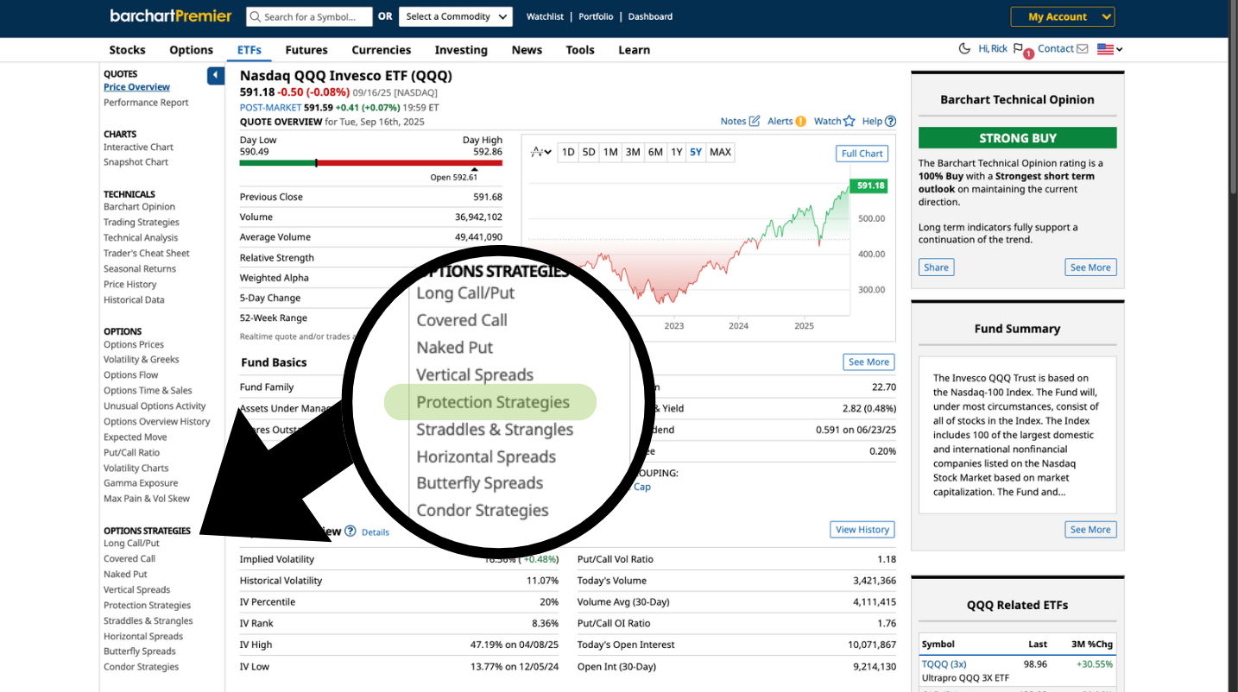Click the orange Alerts icon
The width and height of the screenshot is (1238, 692).
[801, 122]
